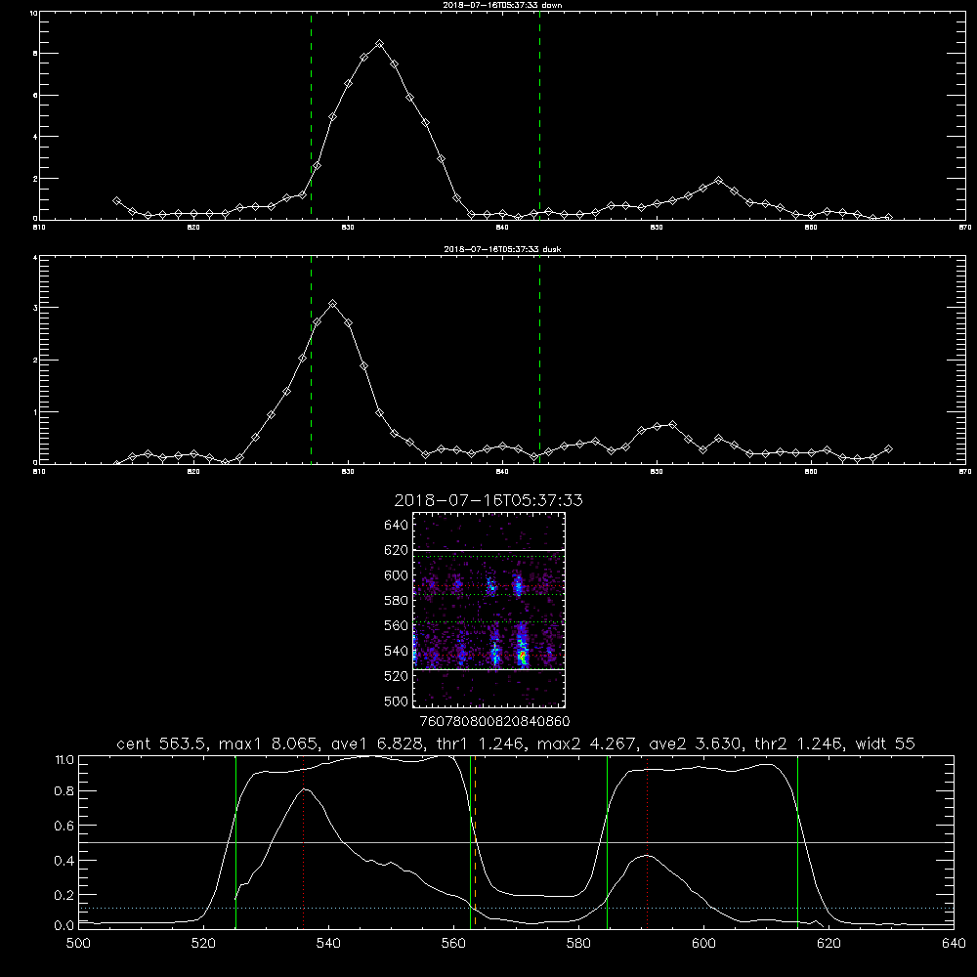Click the horizontal white 0.5 threshold line
Screen dimensions: 977x977
pos(516,842)
